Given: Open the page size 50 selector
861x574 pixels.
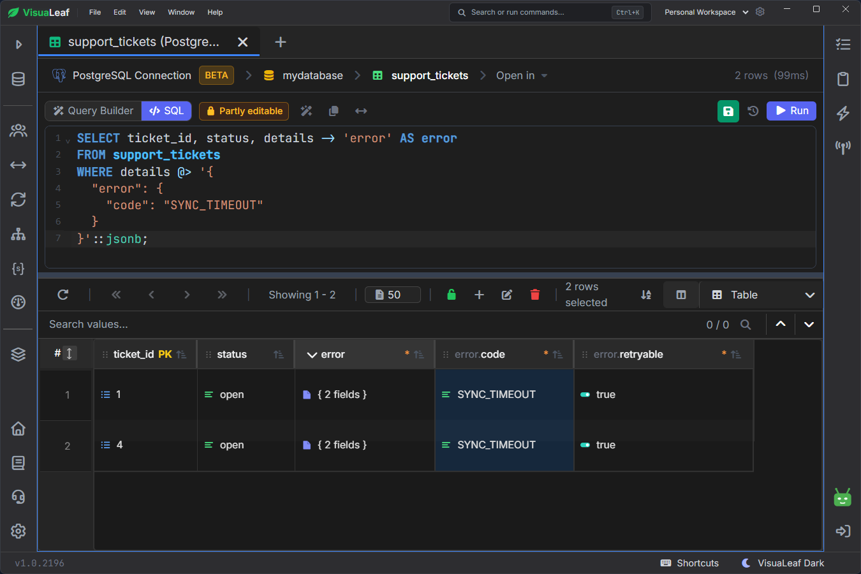Looking at the screenshot, I should coord(393,295).
